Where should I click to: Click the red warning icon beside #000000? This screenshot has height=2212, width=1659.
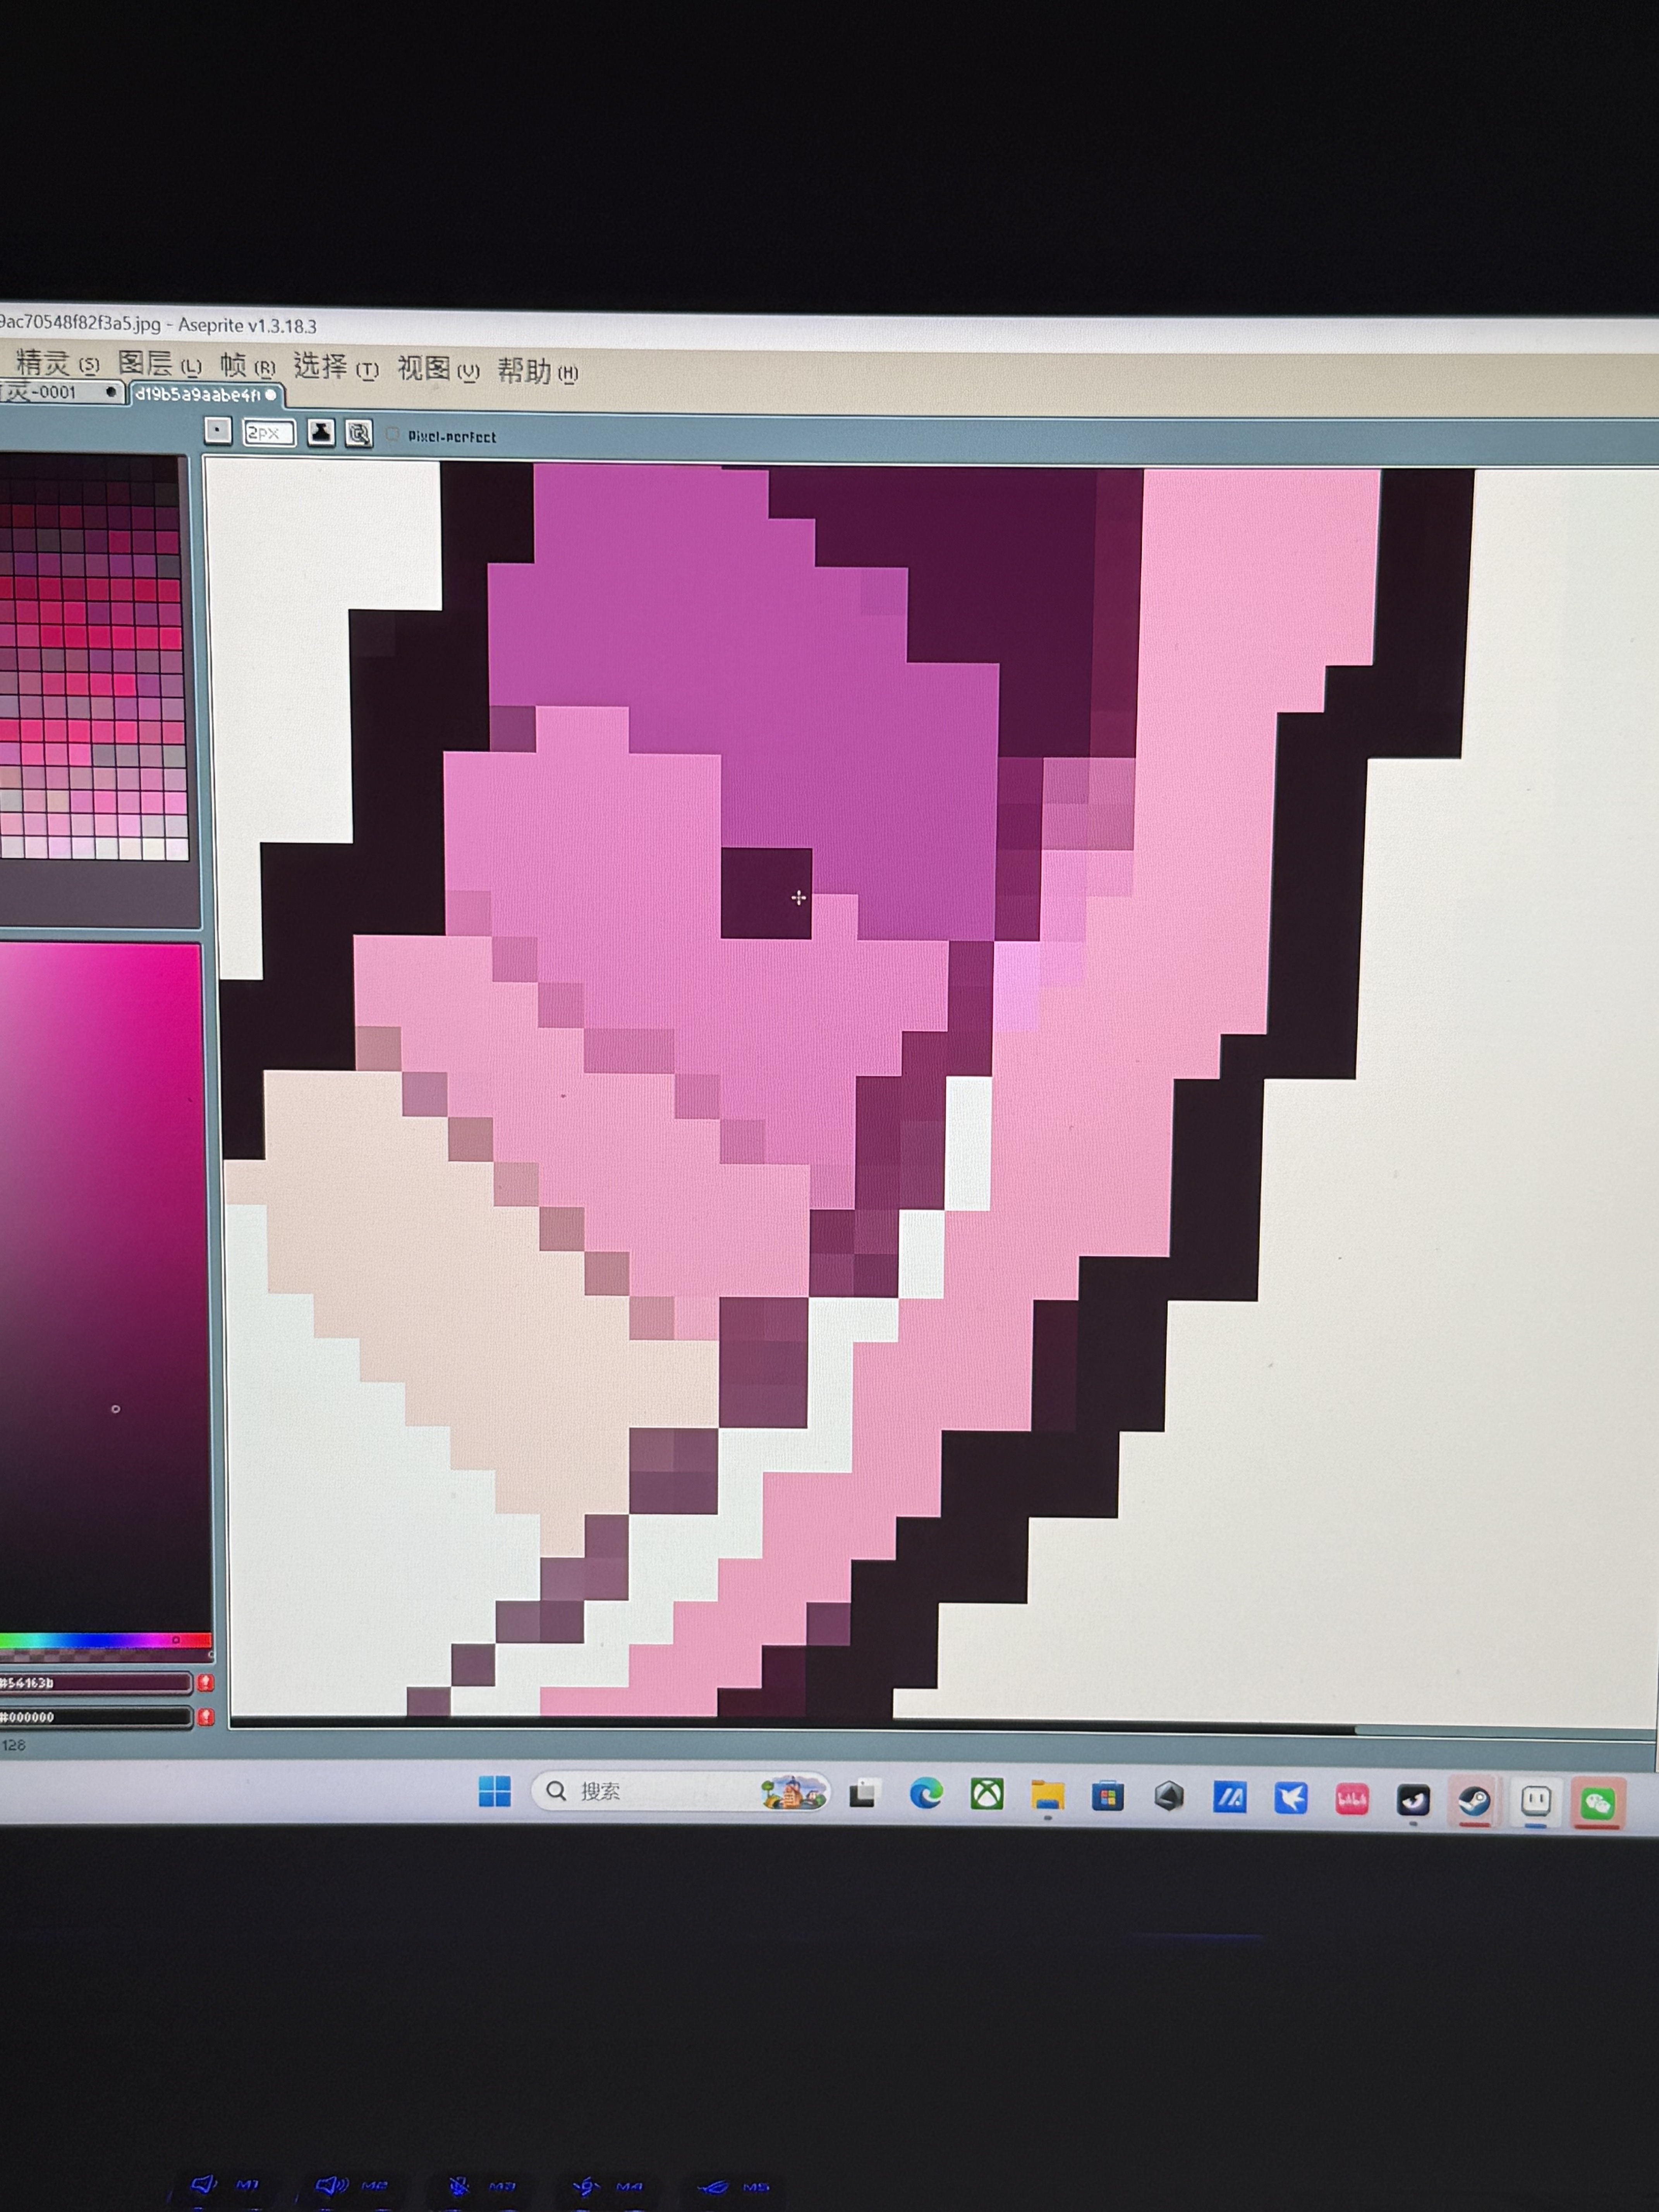(206, 1717)
